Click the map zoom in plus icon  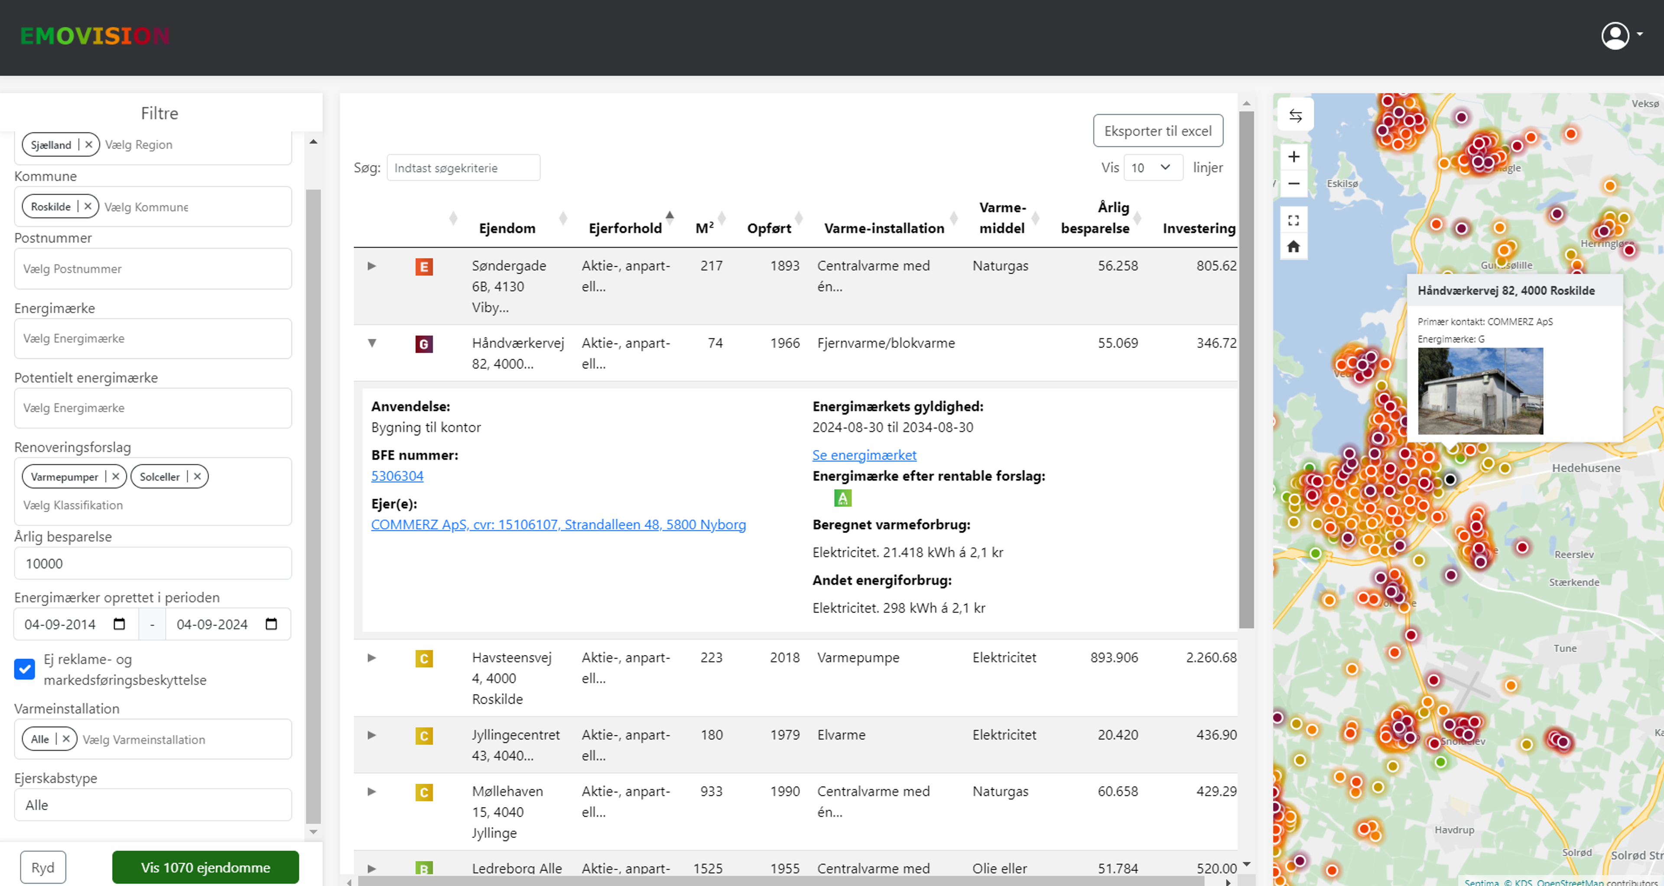pyautogui.click(x=1293, y=157)
